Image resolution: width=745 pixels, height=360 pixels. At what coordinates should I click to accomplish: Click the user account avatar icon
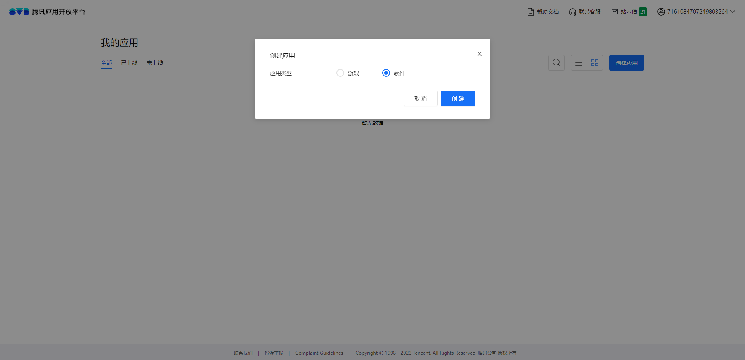pos(661,12)
